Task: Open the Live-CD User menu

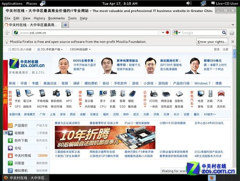Action: pyautogui.click(x=225, y=3)
